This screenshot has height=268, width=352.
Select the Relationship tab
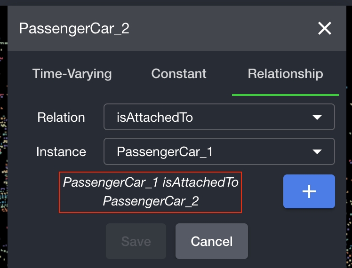[285, 73]
